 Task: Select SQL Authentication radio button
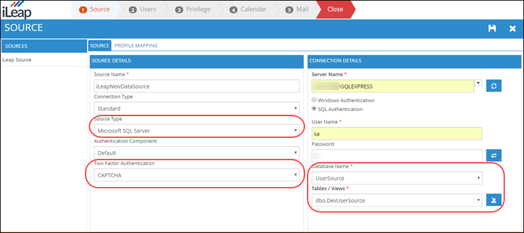tap(314, 109)
